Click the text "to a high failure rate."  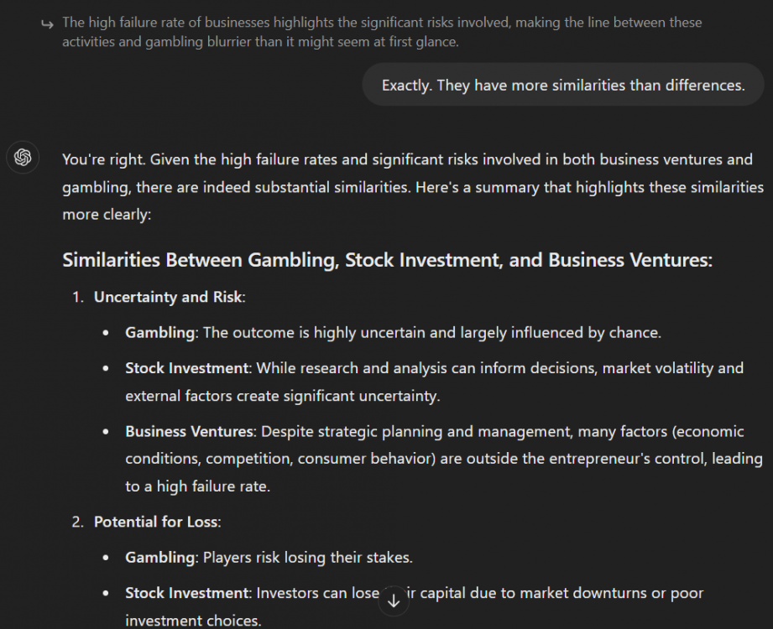pos(198,486)
